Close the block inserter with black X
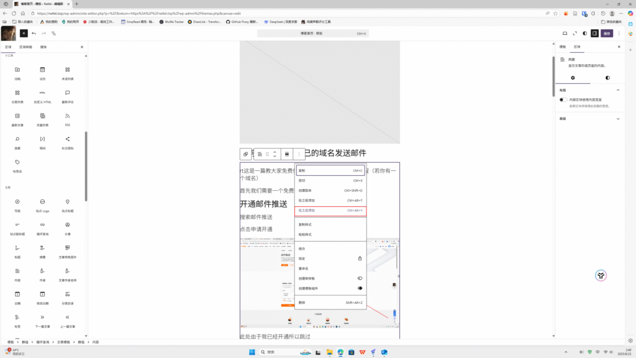The image size is (636, 358). 24,34
